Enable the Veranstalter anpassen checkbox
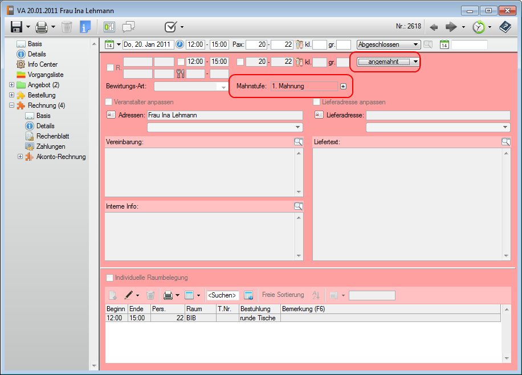This screenshot has width=522, height=375. [109, 102]
